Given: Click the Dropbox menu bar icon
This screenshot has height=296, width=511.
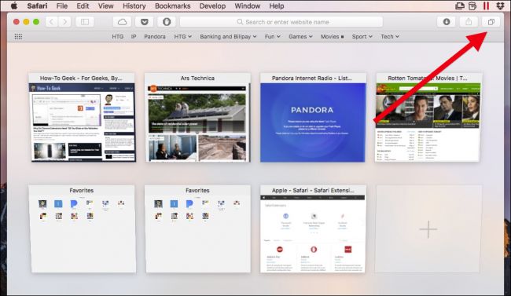Looking at the screenshot, I should click(500, 5).
